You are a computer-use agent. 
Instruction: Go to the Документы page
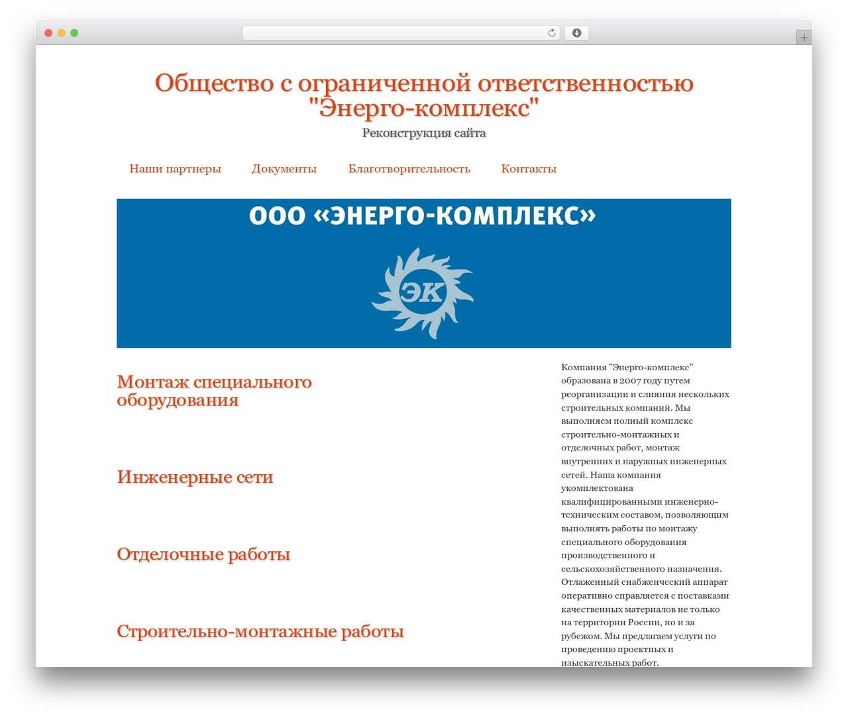tap(284, 169)
